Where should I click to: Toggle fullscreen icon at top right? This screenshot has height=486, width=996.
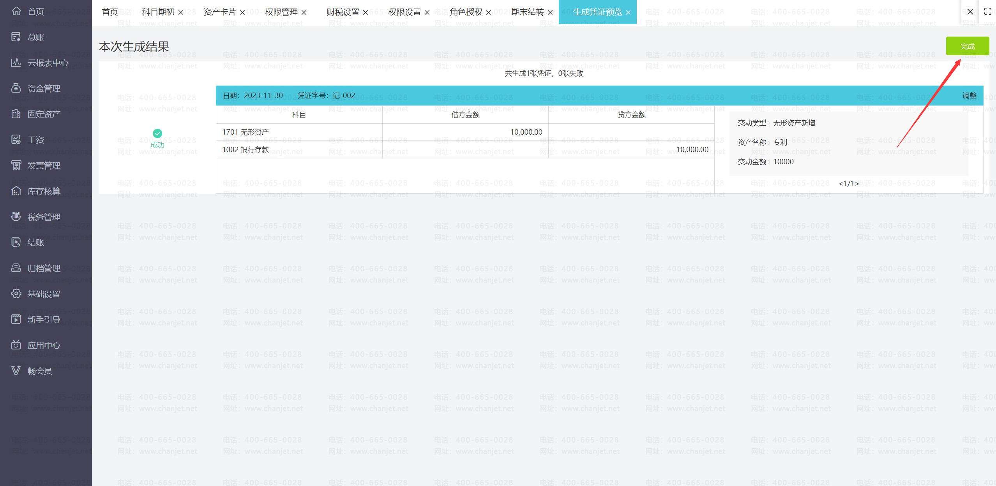click(987, 12)
